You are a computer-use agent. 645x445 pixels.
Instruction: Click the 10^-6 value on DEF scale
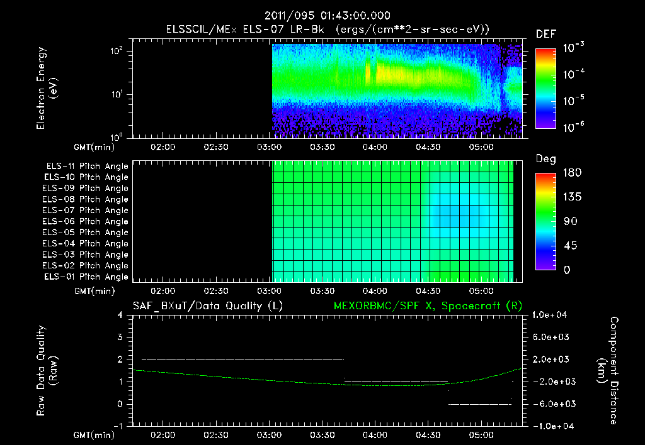point(573,127)
